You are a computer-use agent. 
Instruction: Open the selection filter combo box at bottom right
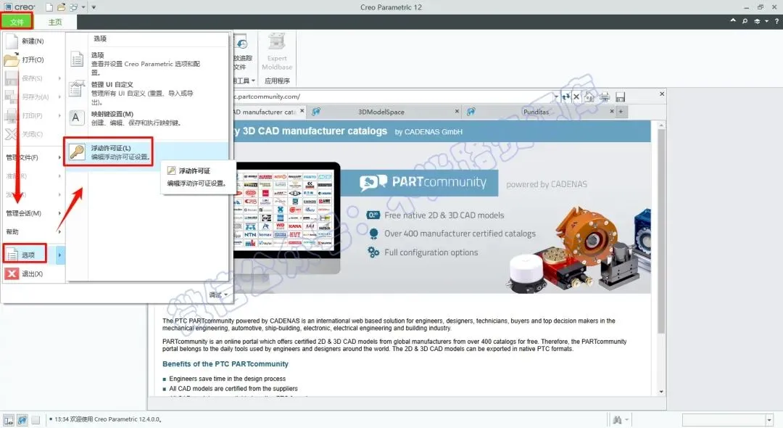(x=728, y=419)
